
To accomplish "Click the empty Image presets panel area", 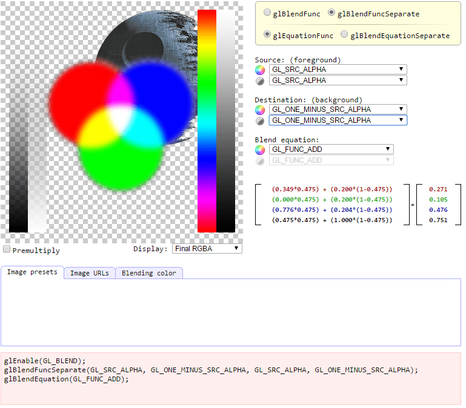I will pyautogui.click(x=231, y=312).
